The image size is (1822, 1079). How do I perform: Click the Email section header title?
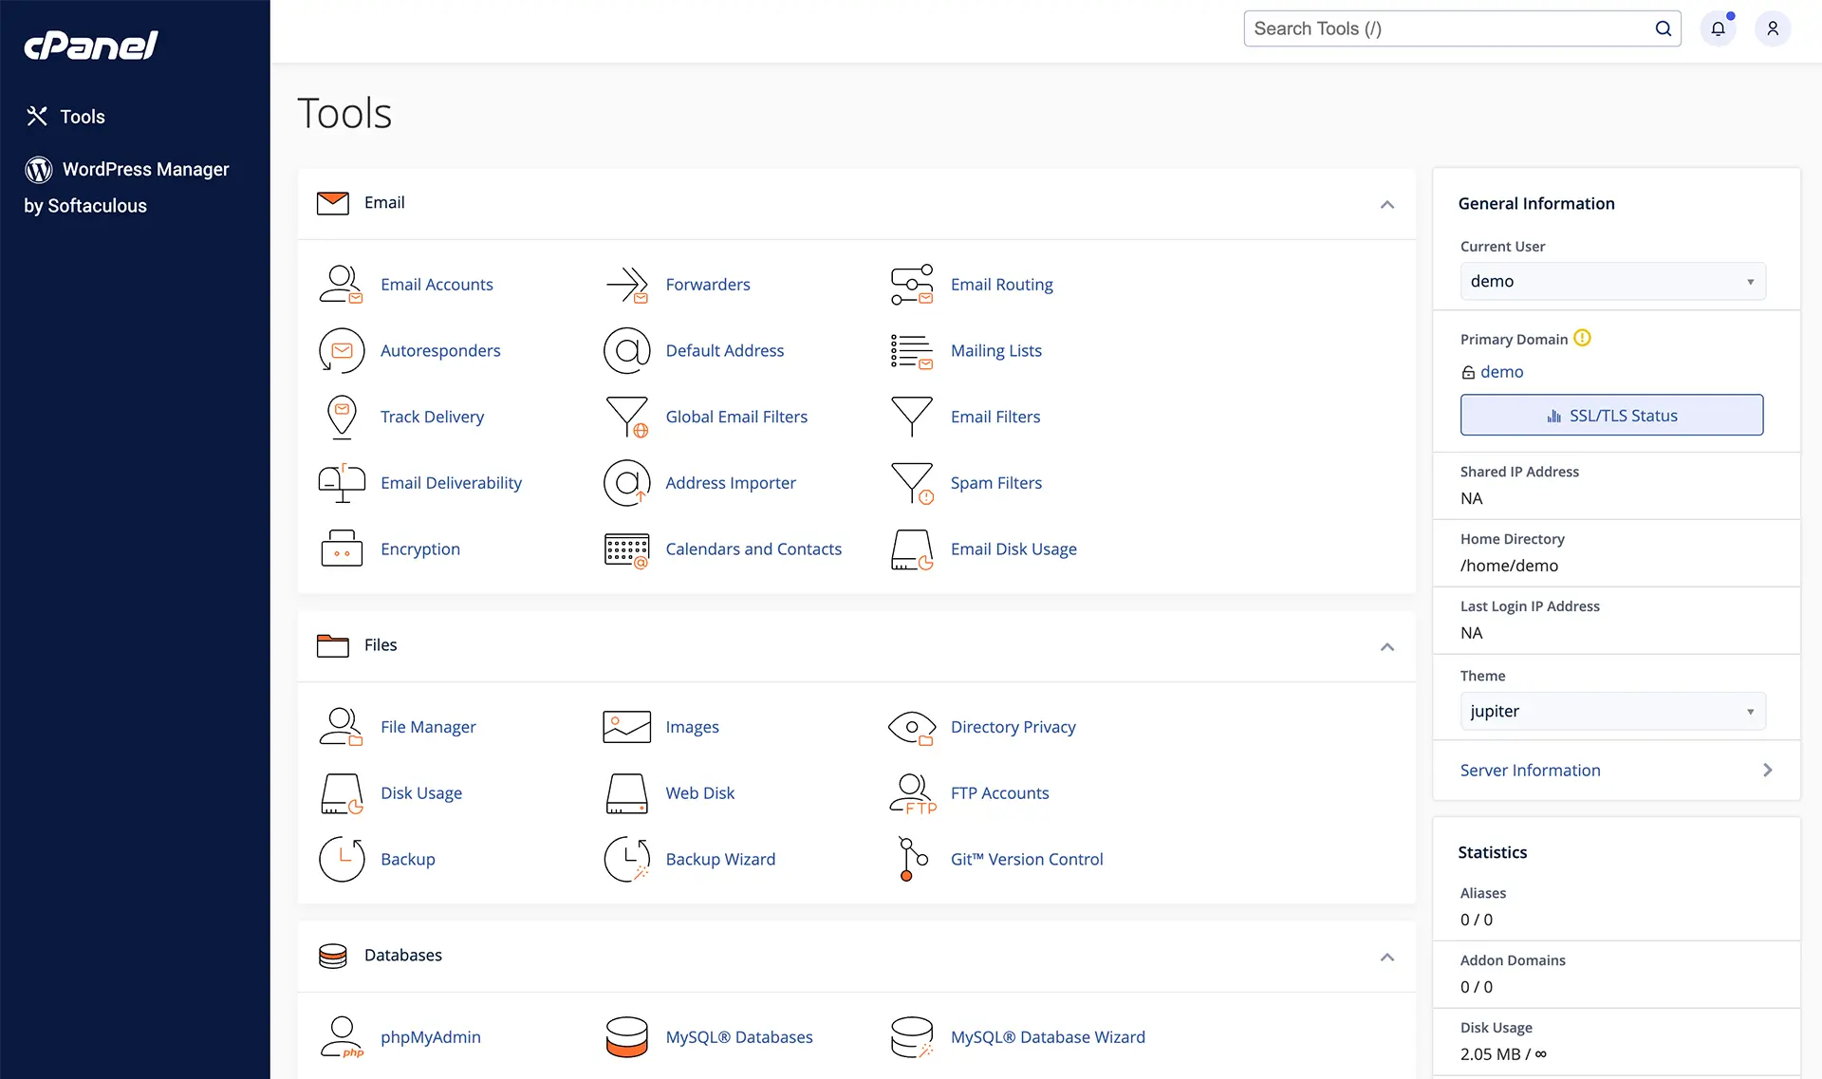coord(383,202)
